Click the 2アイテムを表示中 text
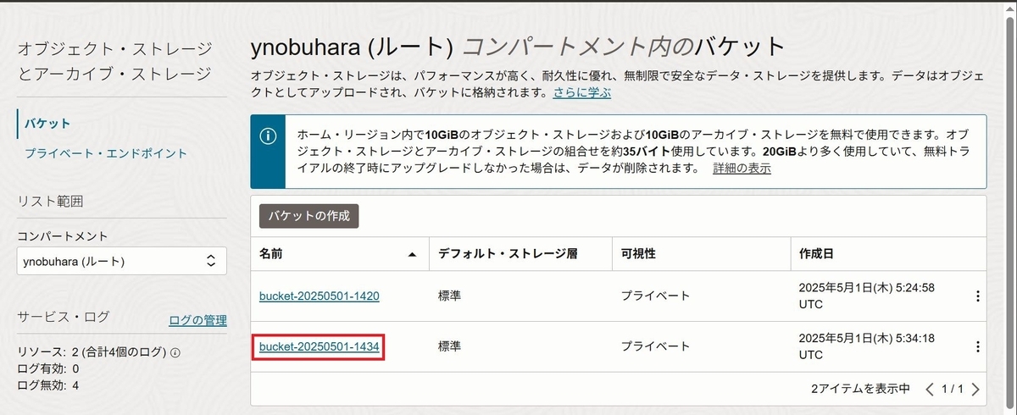Image resolution: width=1017 pixels, height=415 pixels. click(860, 389)
